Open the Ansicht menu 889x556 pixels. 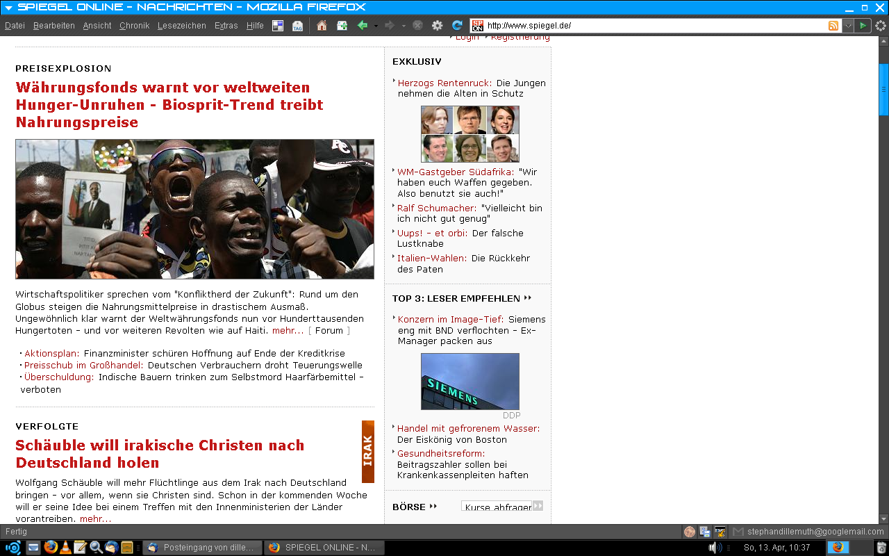[97, 26]
